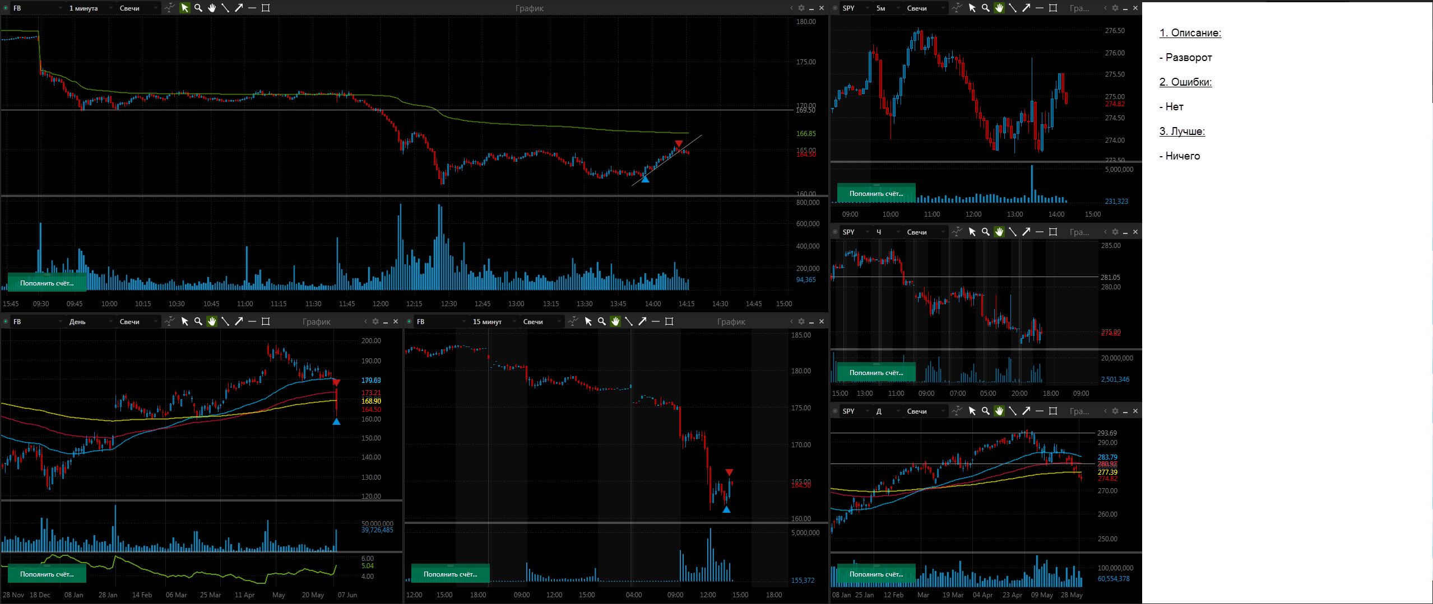Activate zoom magnifier in FB День chart

(198, 321)
